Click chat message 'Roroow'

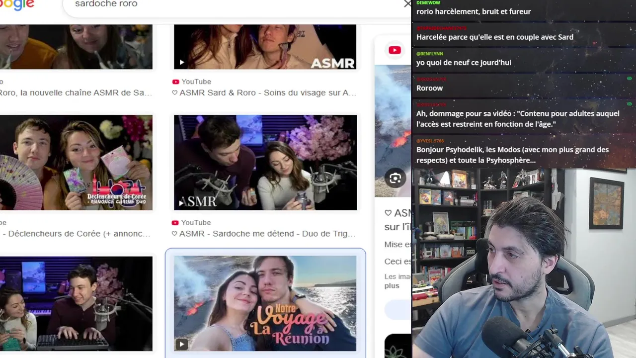tap(429, 88)
